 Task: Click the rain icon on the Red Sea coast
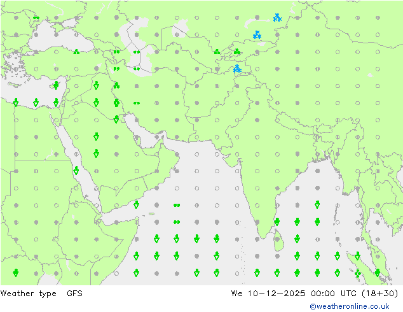[76, 171]
